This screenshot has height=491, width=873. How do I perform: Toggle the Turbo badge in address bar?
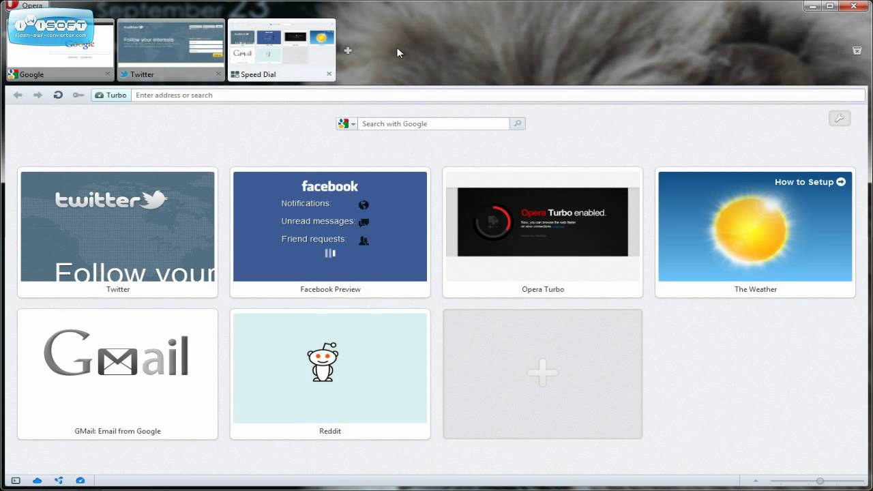coord(110,95)
